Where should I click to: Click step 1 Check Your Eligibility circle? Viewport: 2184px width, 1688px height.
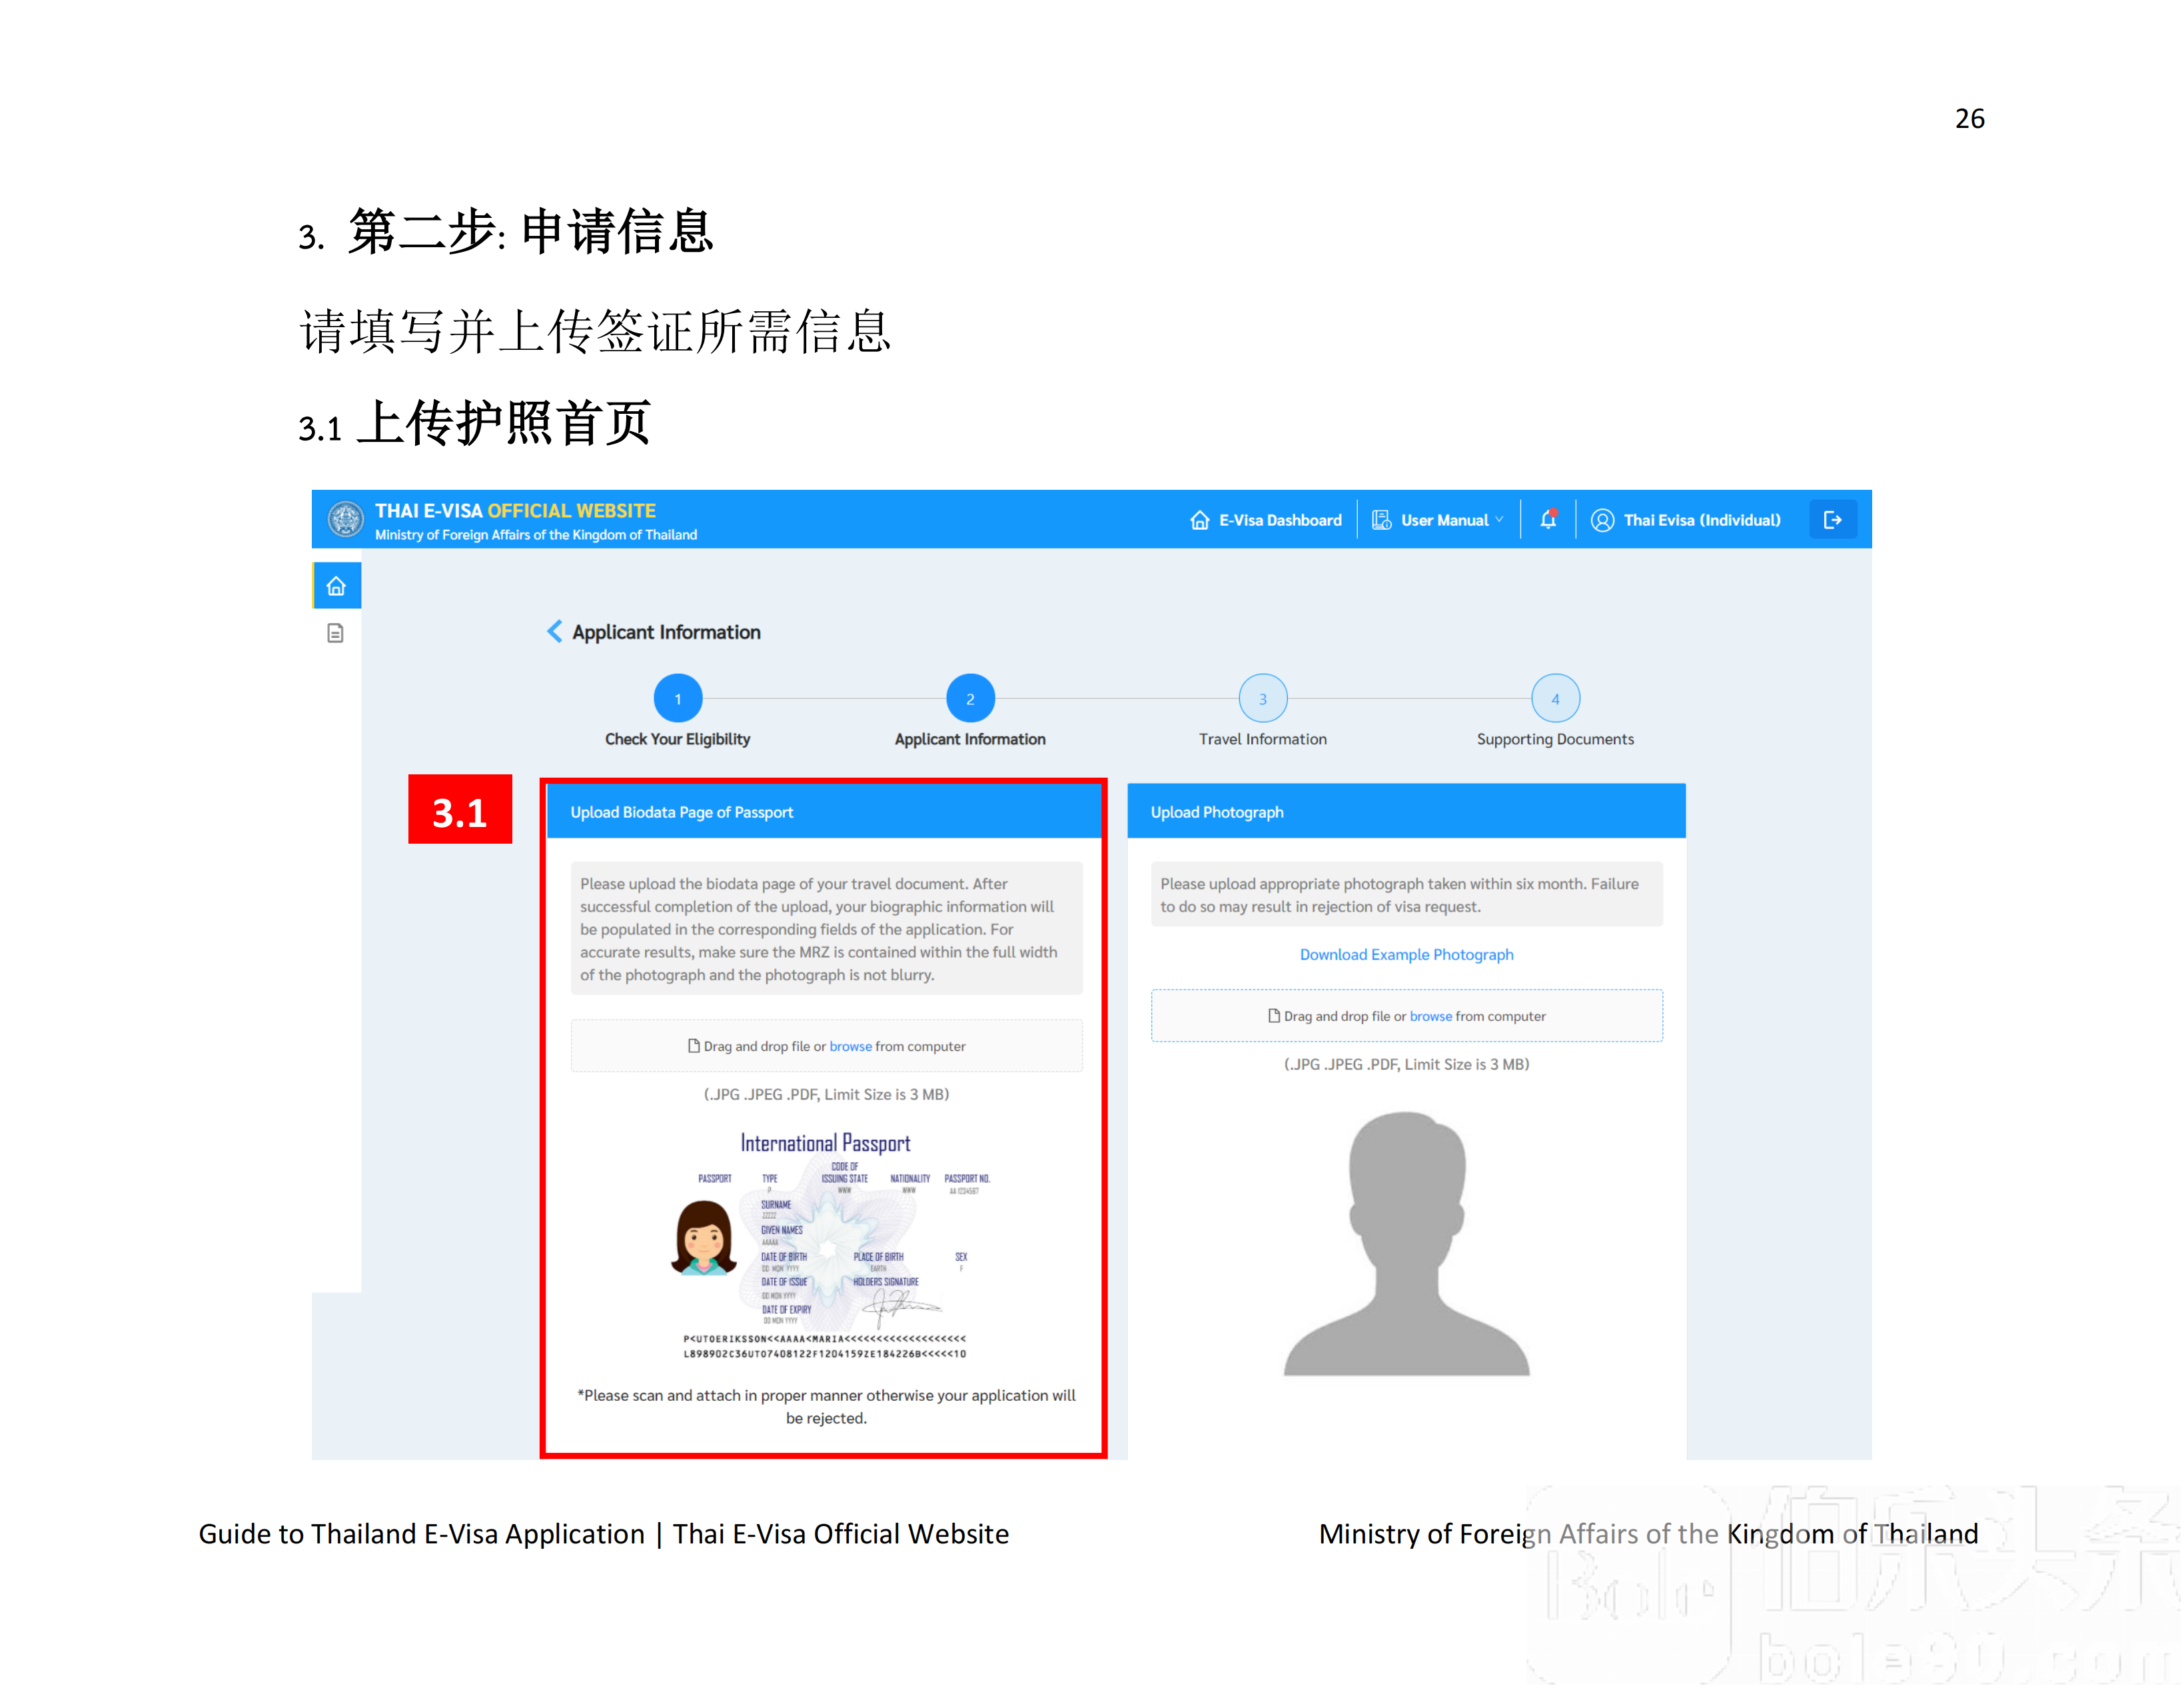point(677,697)
